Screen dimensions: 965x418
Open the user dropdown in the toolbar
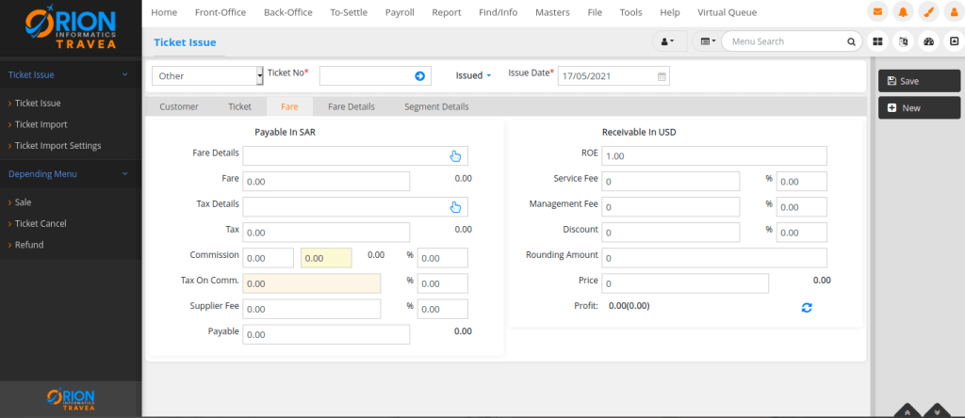tap(670, 41)
